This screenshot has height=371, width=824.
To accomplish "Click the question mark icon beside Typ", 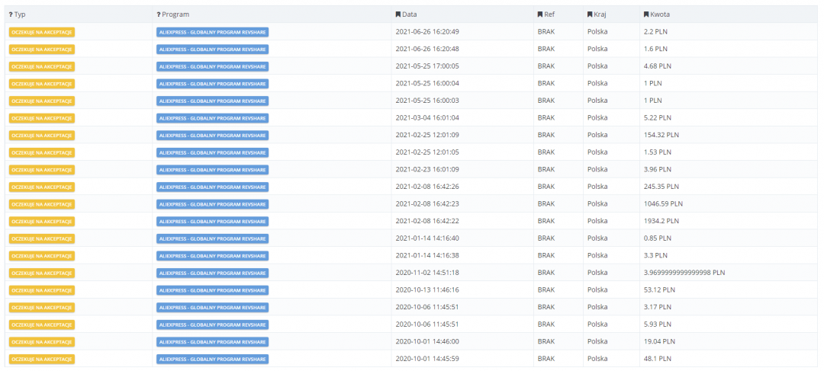I will (11, 14).
